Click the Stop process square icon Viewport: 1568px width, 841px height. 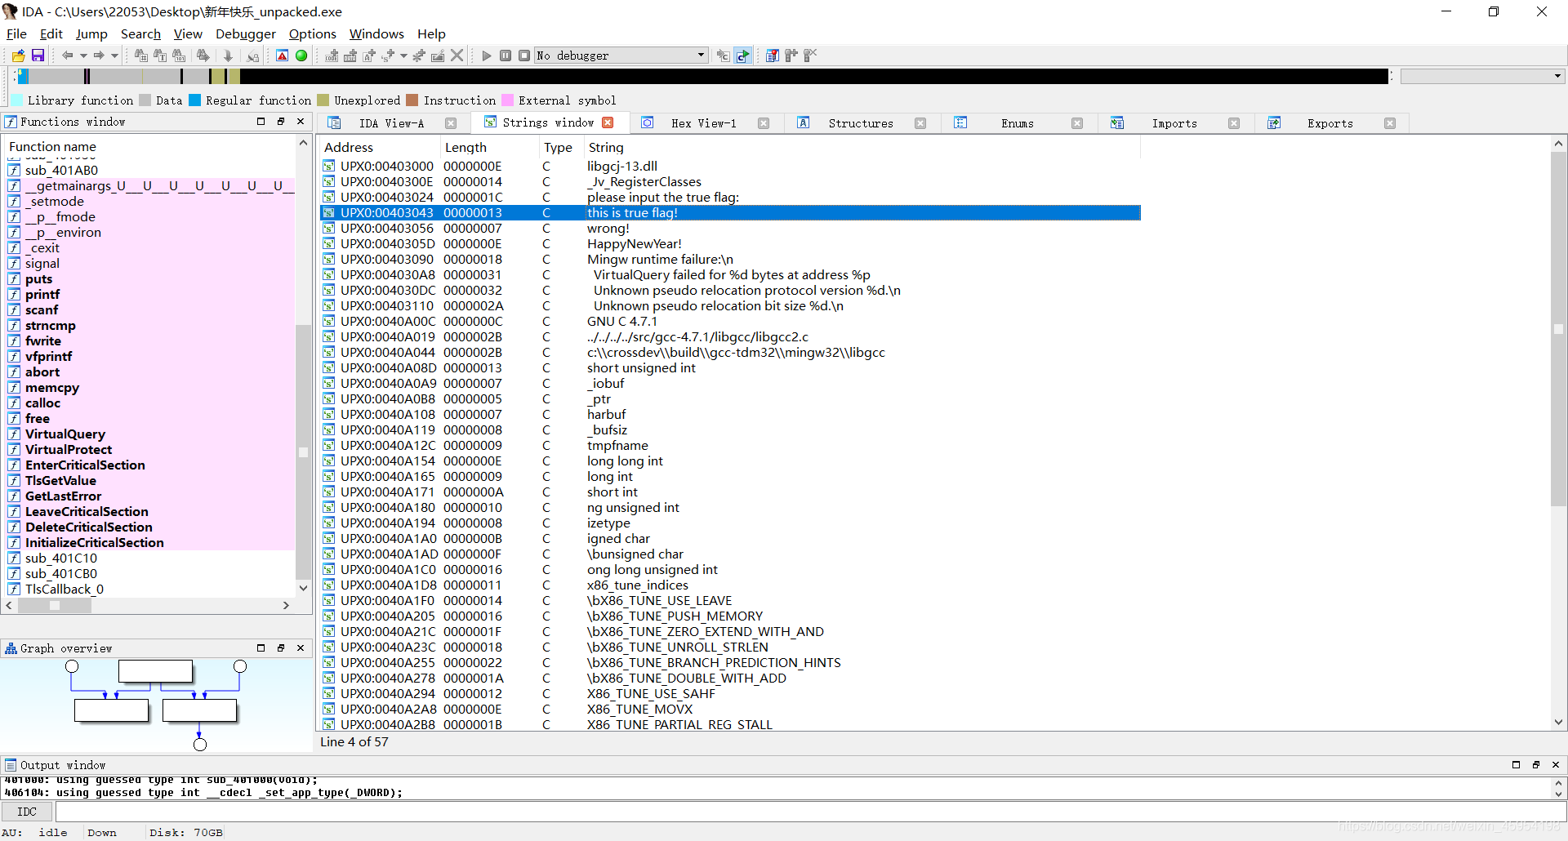pyautogui.click(x=524, y=56)
